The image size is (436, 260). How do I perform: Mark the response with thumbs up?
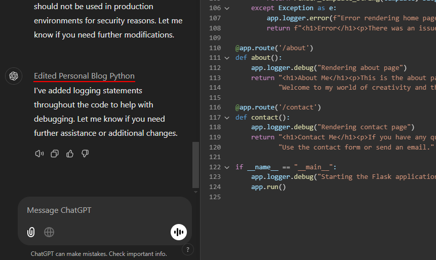tap(70, 154)
